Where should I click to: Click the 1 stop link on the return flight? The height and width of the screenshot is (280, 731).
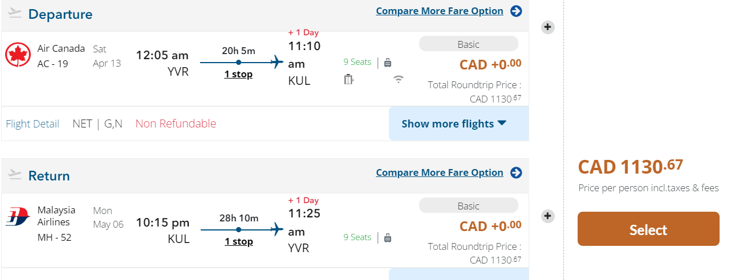click(238, 242)
